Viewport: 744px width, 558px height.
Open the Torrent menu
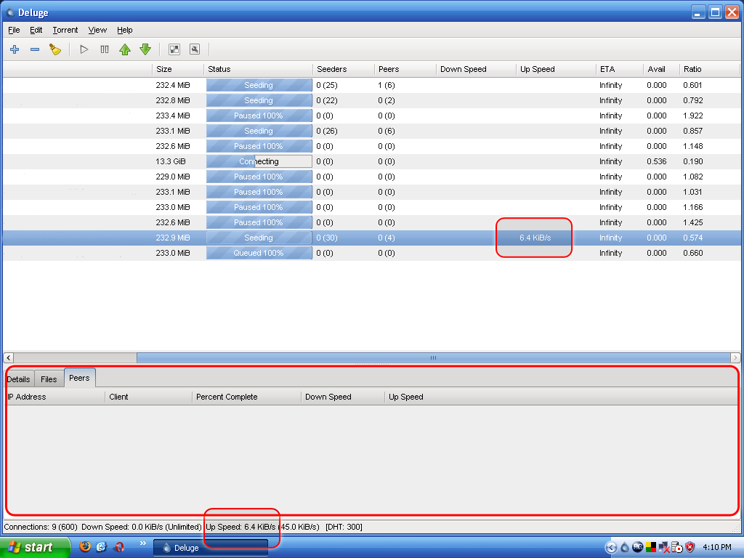click(65, 30)
